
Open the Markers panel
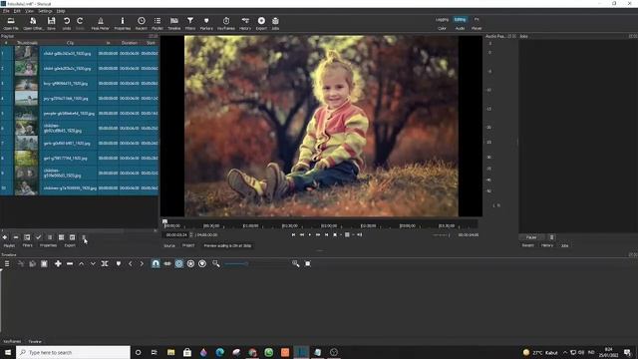coord(206,23)
